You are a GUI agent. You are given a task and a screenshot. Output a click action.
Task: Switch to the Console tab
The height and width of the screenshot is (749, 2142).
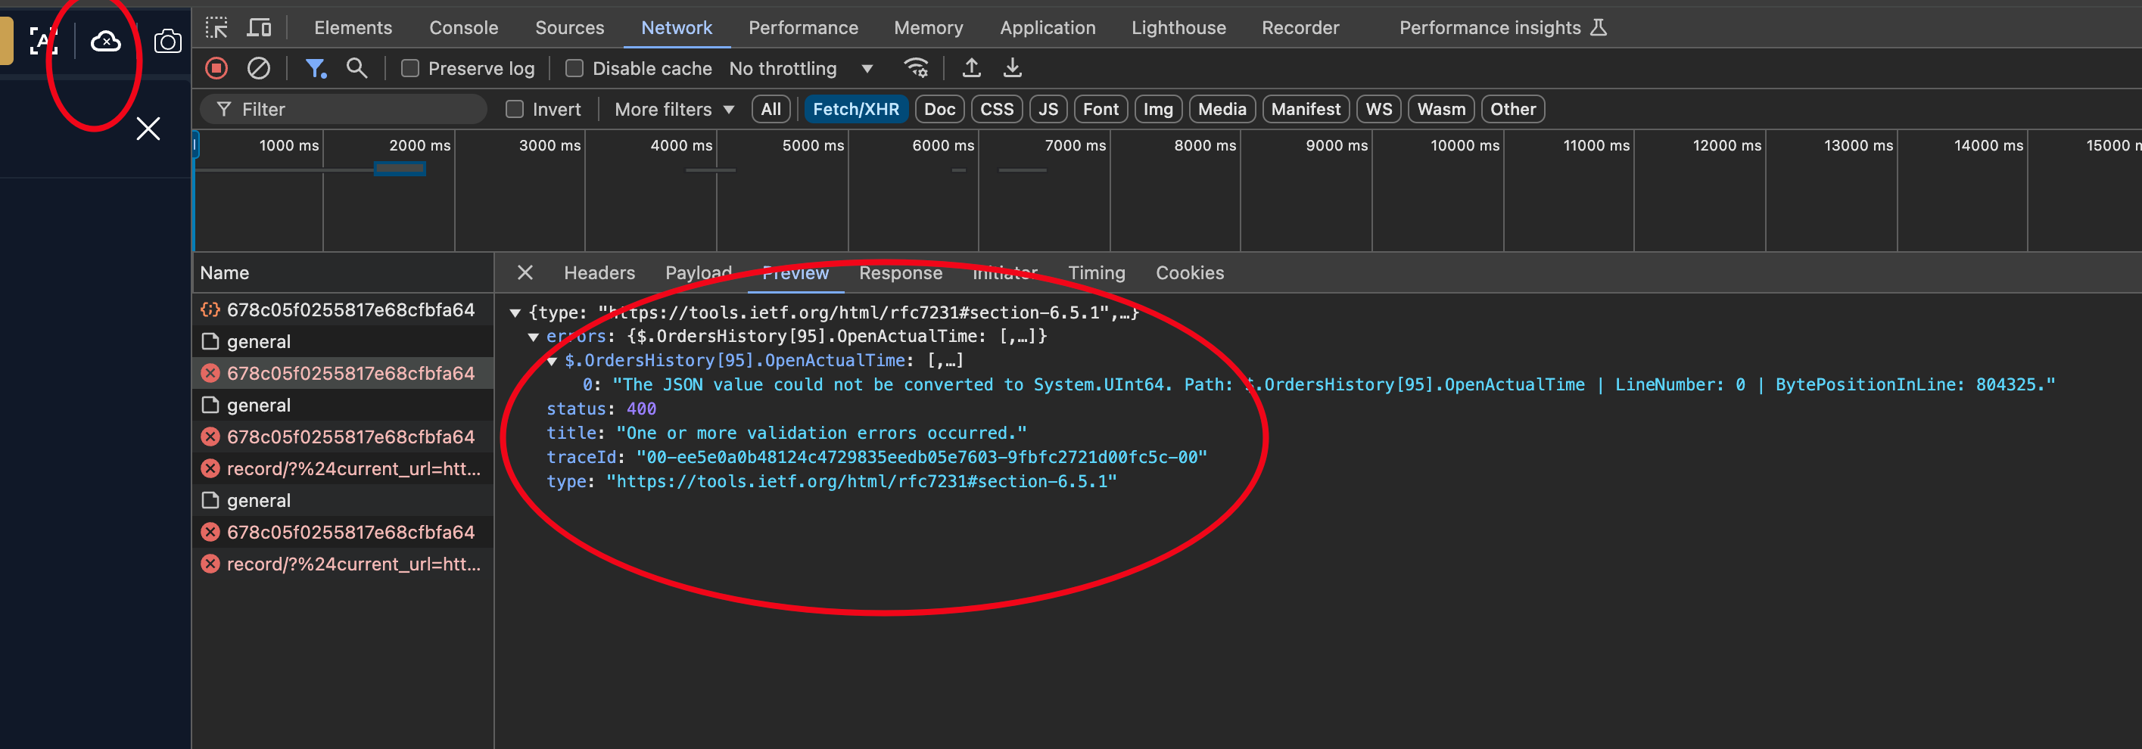pos(463,27)
